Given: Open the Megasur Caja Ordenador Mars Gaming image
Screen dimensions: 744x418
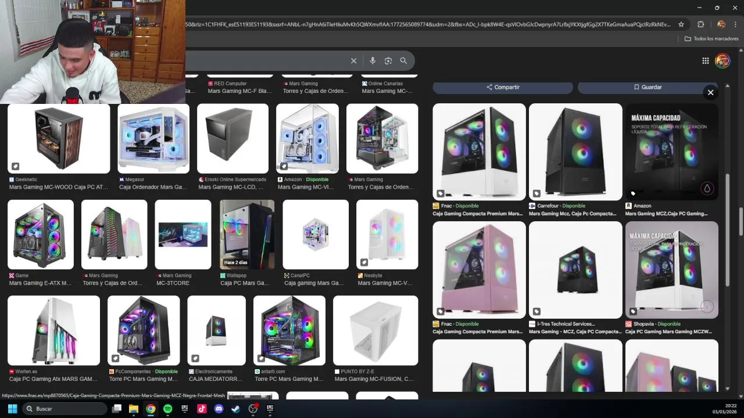Looking at the screenshot, I should 153,139.
